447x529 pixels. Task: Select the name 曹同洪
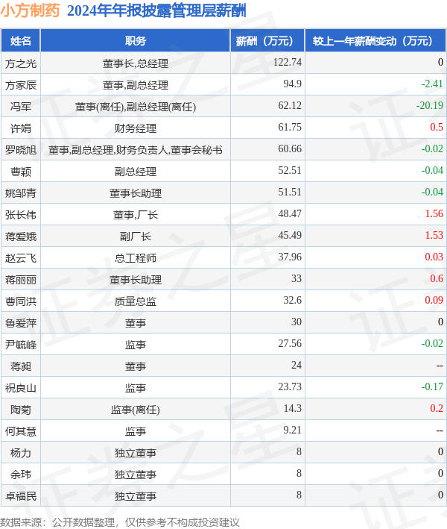[x=21, y=301]
